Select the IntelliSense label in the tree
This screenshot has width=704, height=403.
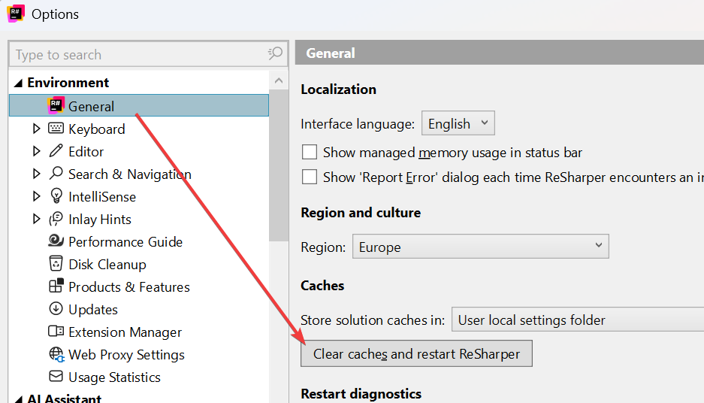tap(102, 196)
